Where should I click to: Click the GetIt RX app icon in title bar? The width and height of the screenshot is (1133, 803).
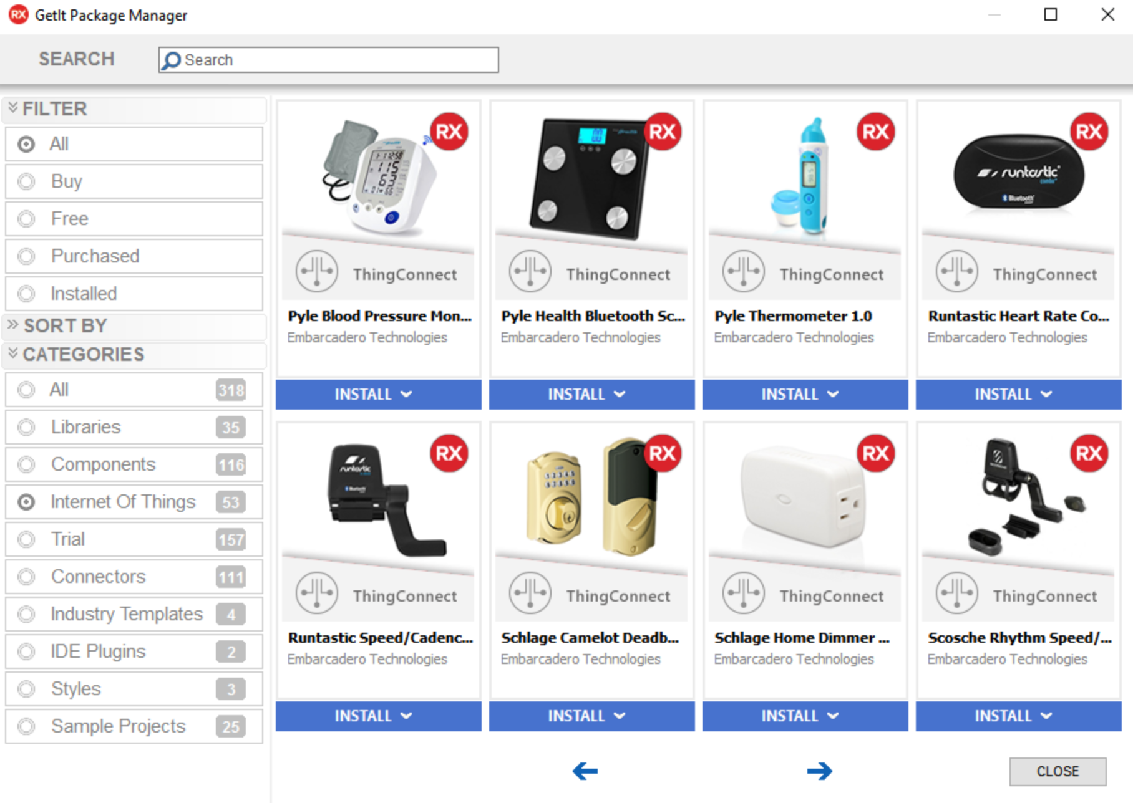19,14
